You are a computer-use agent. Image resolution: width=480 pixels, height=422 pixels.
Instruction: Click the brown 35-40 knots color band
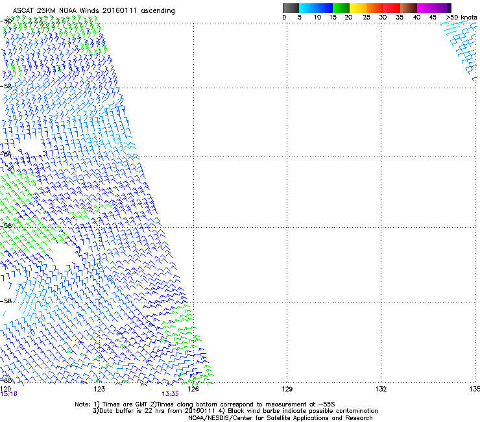[x=409, y=8]
